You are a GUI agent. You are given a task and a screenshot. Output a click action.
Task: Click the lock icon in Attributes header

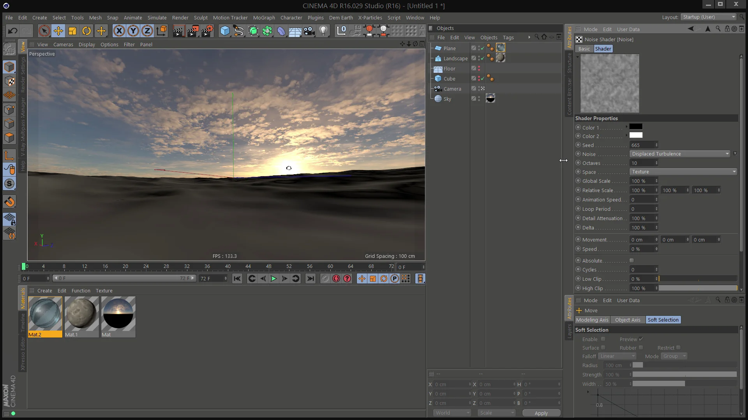click(727, 29)
